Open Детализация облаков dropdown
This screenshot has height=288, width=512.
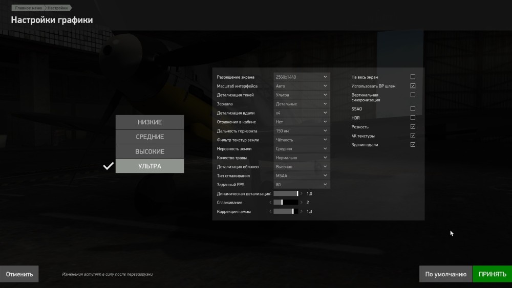click(x=302, y=167)
